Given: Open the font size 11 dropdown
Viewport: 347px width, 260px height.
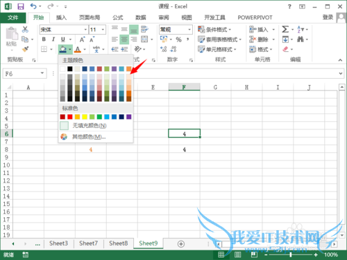Looking at the screenshot, I should [103, 30].
